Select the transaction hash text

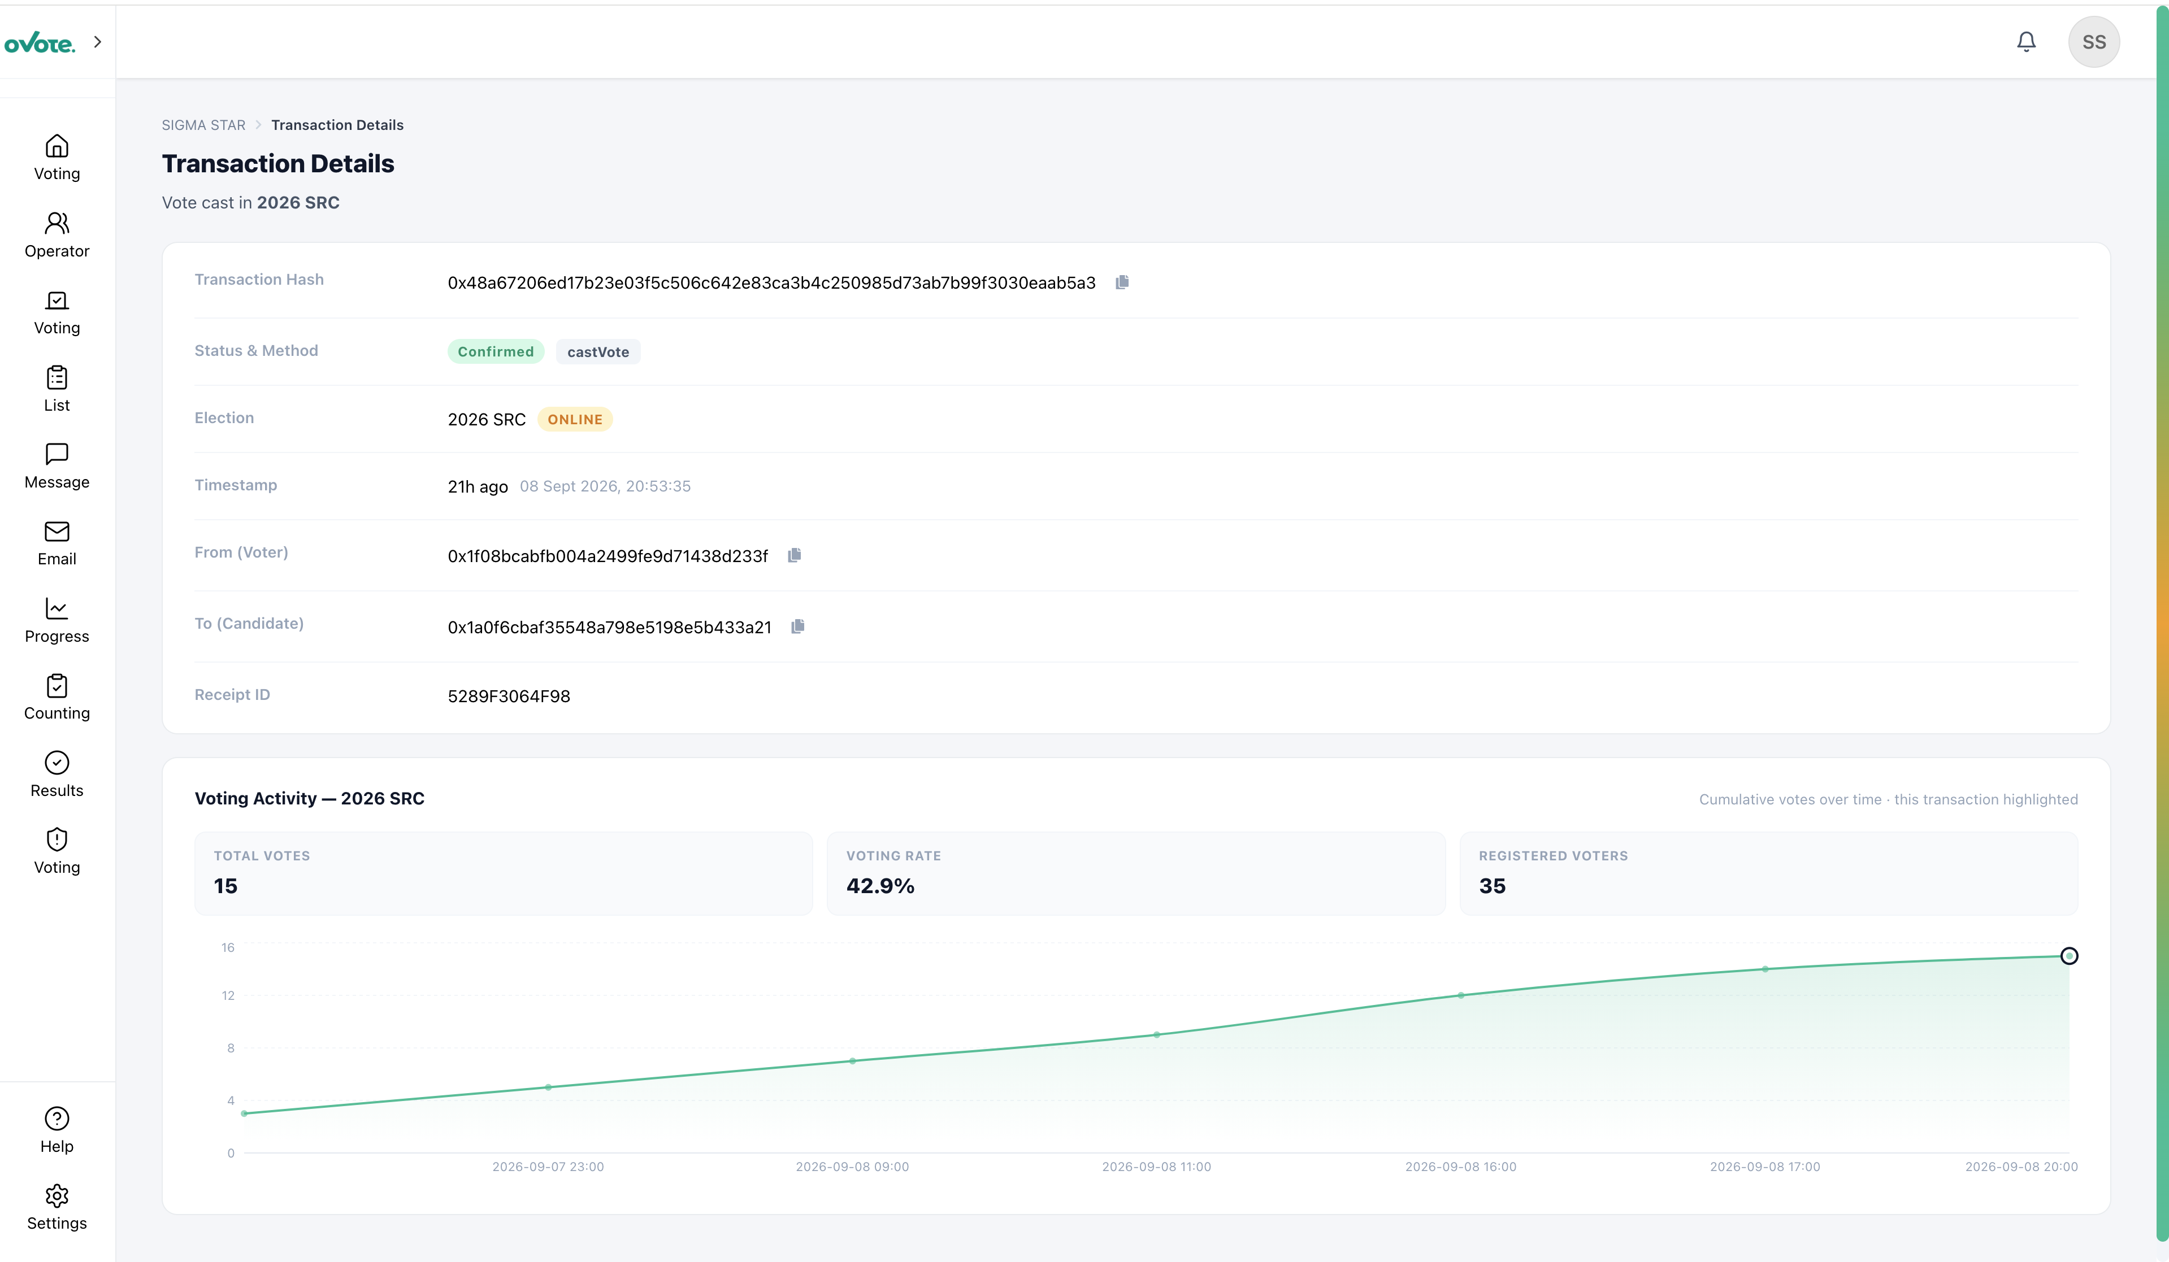(x=771, y=283)
